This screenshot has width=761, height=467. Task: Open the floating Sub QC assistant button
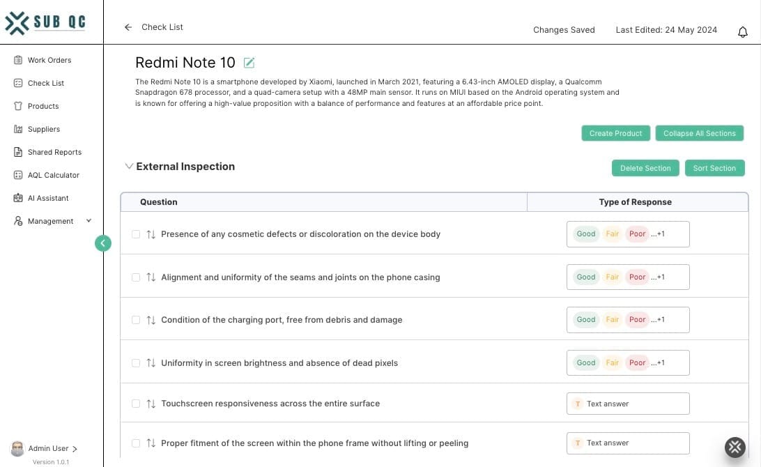pos(735,447)
